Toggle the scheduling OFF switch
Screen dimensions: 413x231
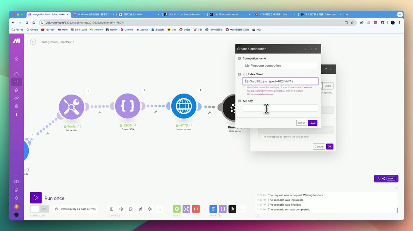[x=40, y=209]
